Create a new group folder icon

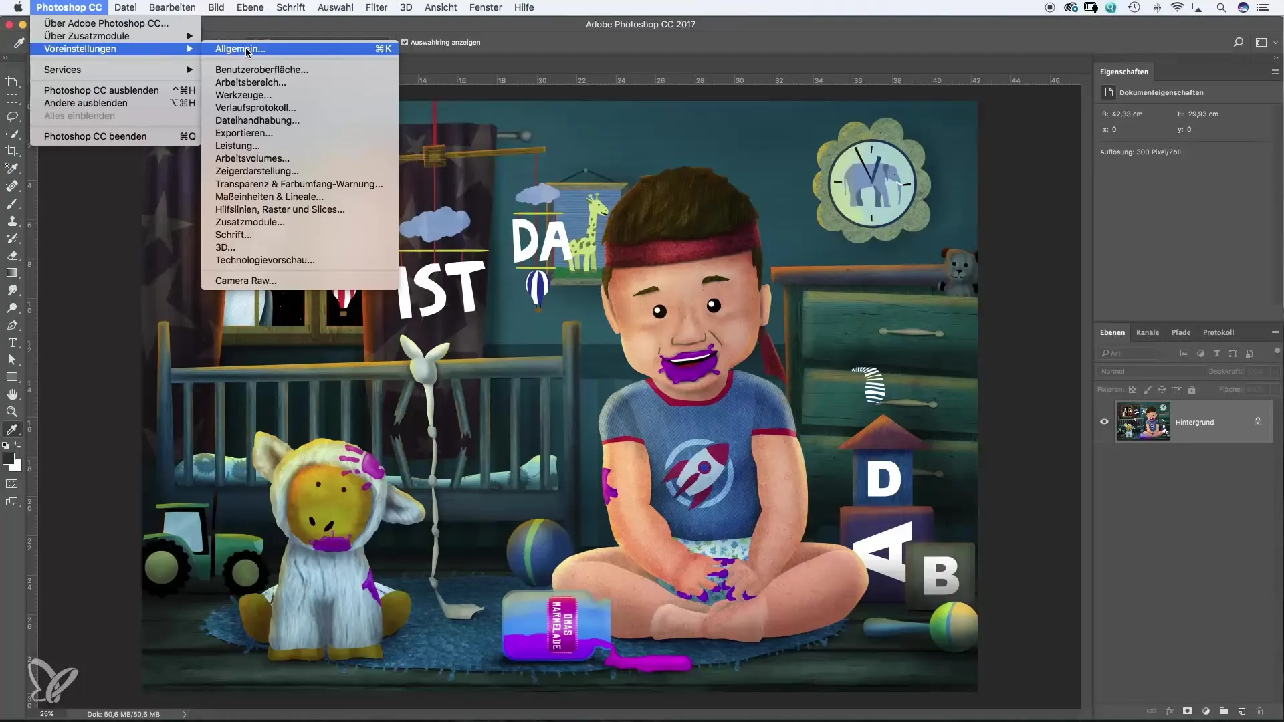(x=1223, y=711)
